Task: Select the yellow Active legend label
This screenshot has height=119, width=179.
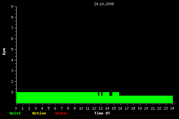Action: point(39,113)
